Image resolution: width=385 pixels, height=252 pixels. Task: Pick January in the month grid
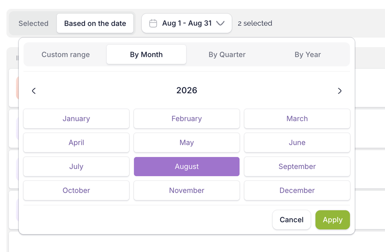pos(76,118)
